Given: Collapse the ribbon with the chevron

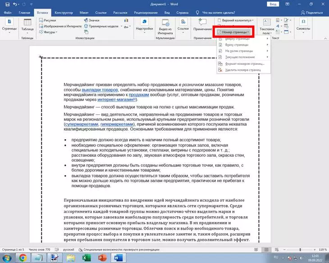Looking at the screenshot, I should (x=325, y=38).
